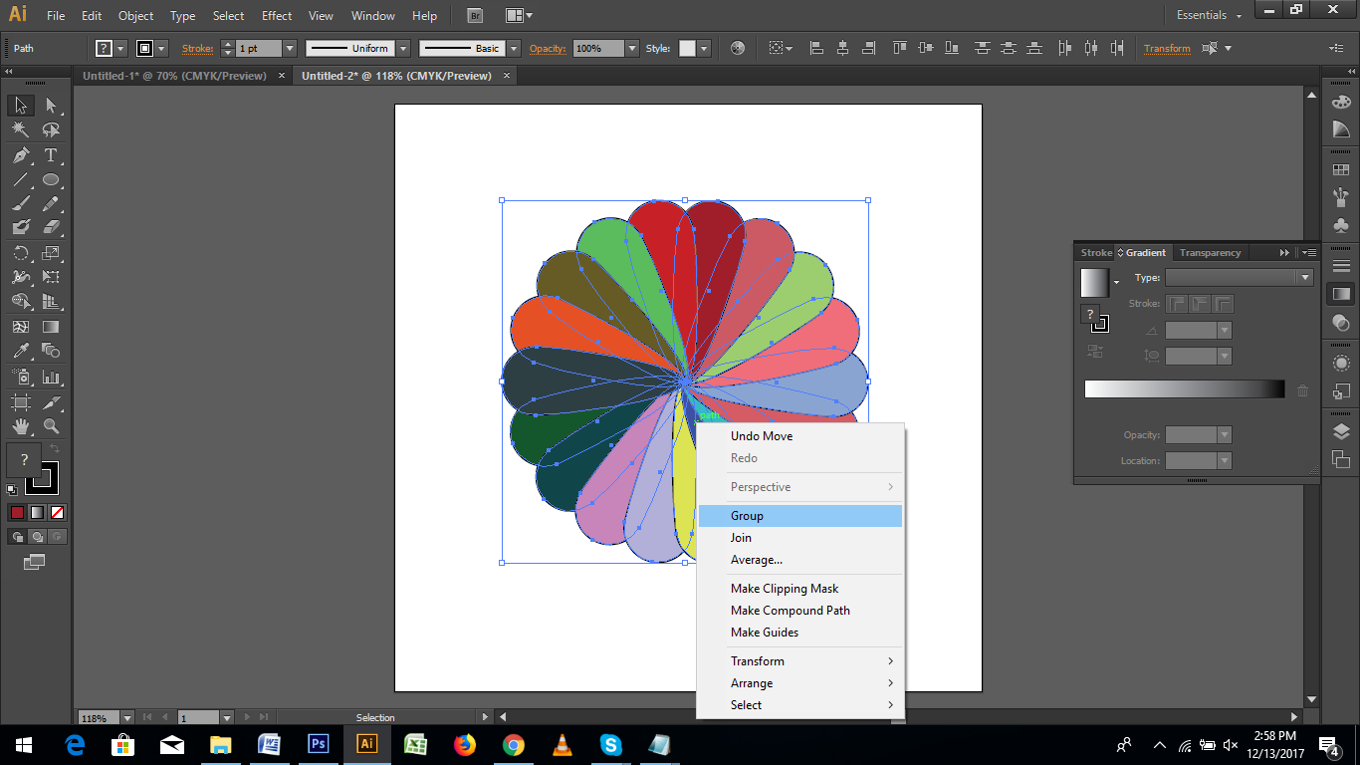Click the Transform link in the control bar
1360x765 pixels.
1167,47
